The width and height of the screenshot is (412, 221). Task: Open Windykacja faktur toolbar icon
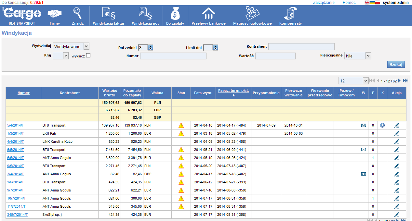click(x=109, y=14)
